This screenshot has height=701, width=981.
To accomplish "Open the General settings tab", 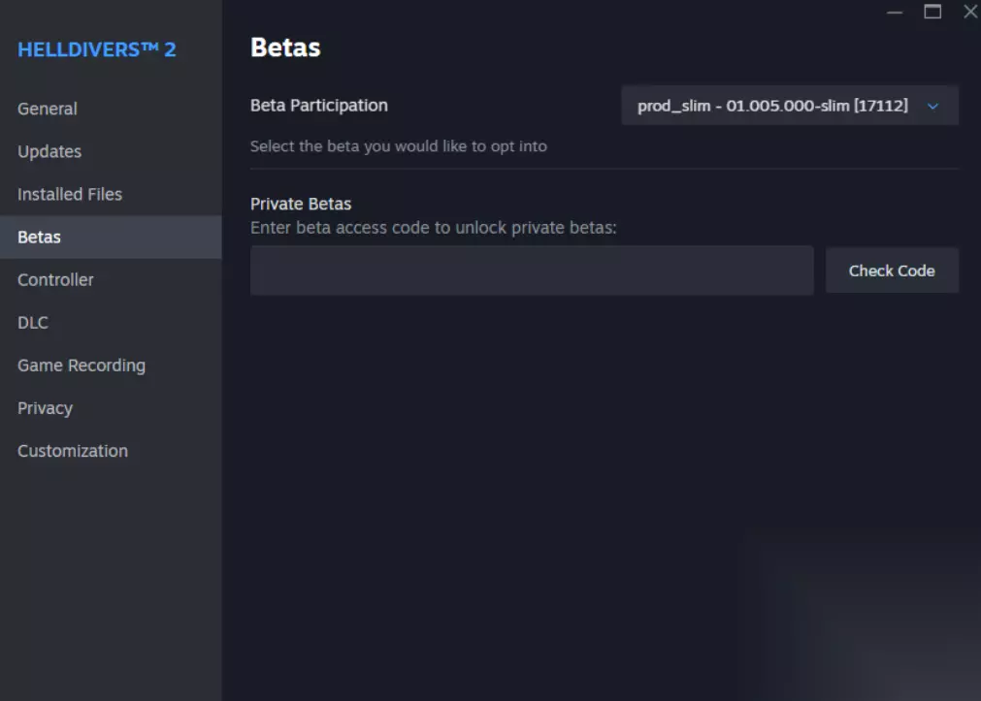I will point(48,109).
